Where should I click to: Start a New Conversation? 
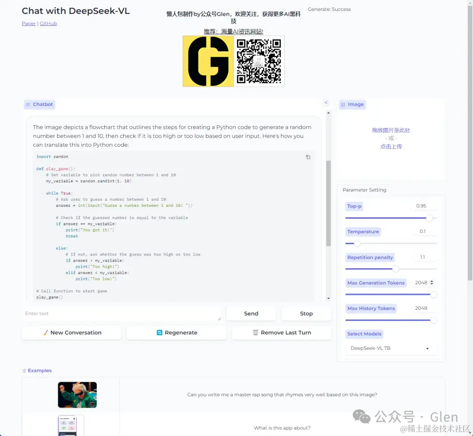point(71,333)
